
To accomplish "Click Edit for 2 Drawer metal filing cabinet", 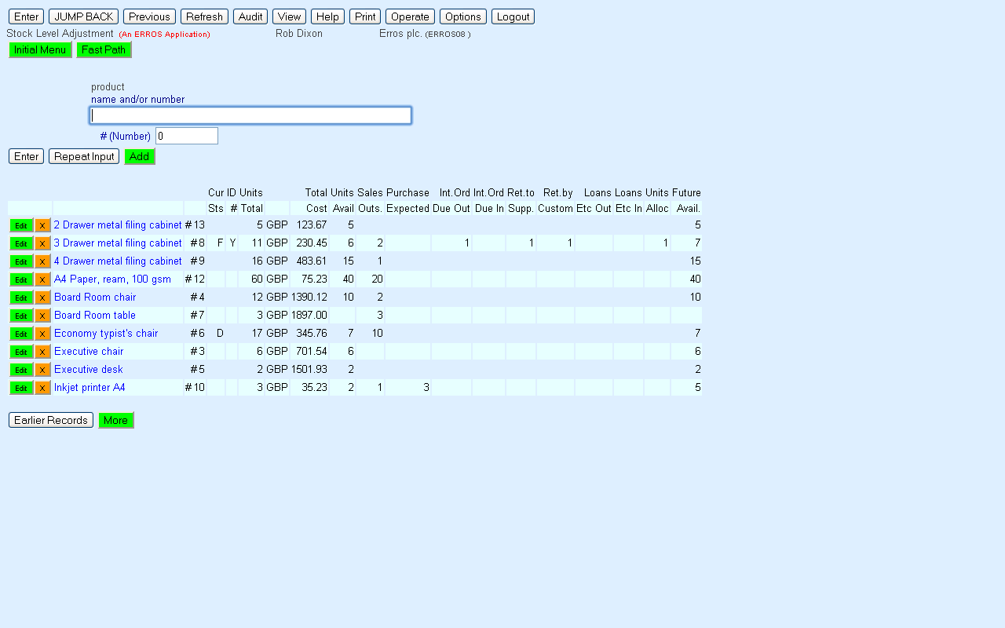I will click(21, 225).
